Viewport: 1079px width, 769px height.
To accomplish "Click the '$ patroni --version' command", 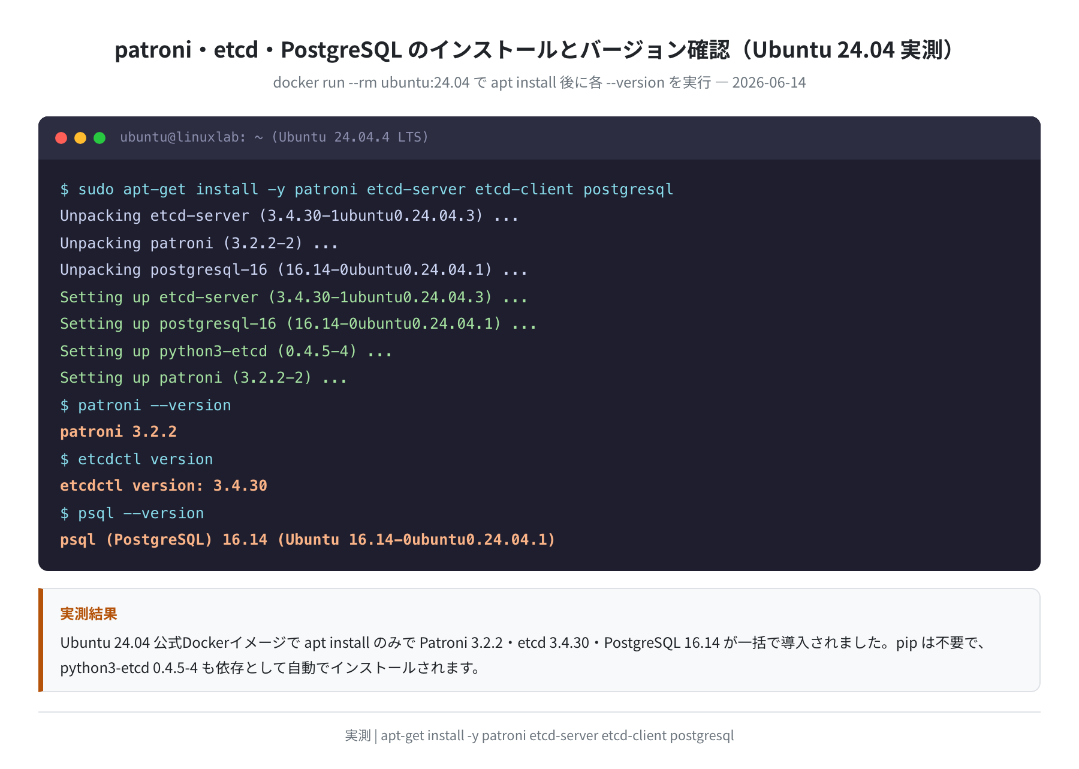I will 146,405.
